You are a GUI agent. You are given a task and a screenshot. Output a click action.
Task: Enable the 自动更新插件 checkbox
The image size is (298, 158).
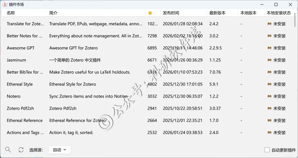coord(267,150)
